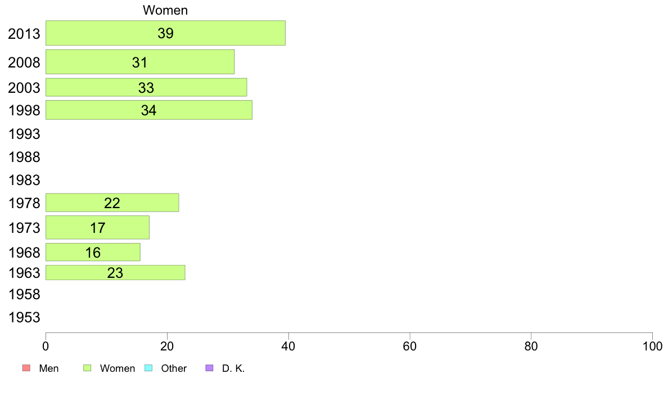This screenshot has width=668, height=414.
Task: Select the 2013 bar showing 39
Action: [x=165, y=33]
